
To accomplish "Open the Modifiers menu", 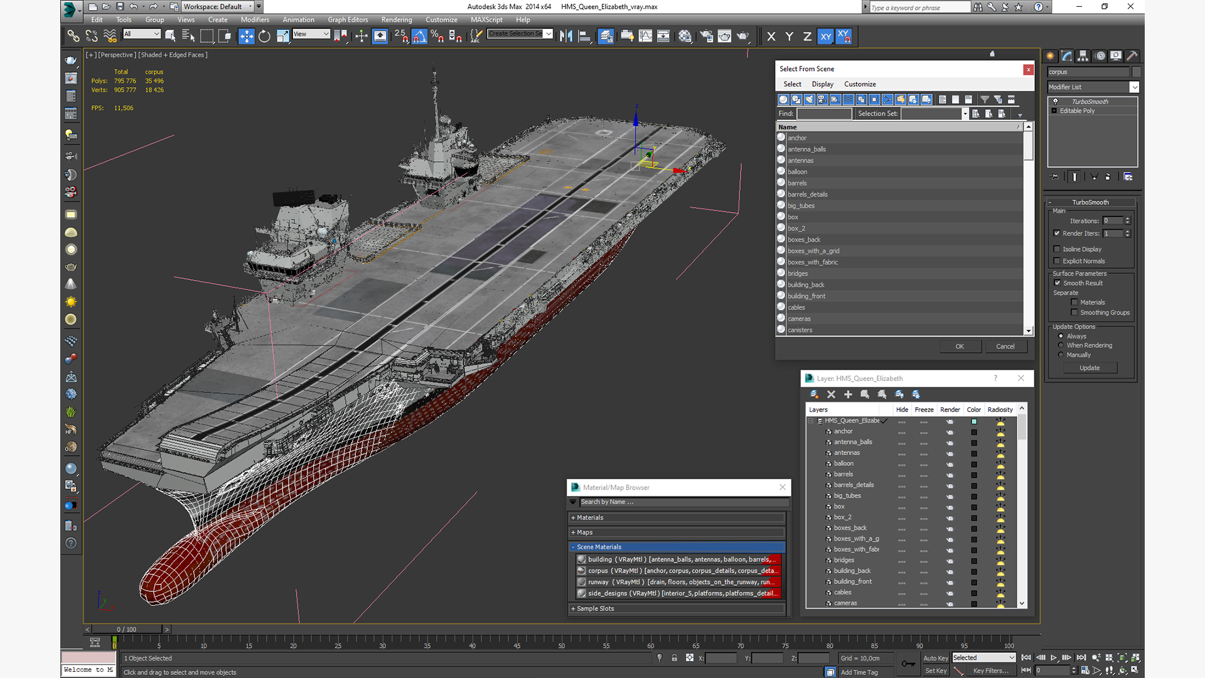I will click(x=255, y=20).
